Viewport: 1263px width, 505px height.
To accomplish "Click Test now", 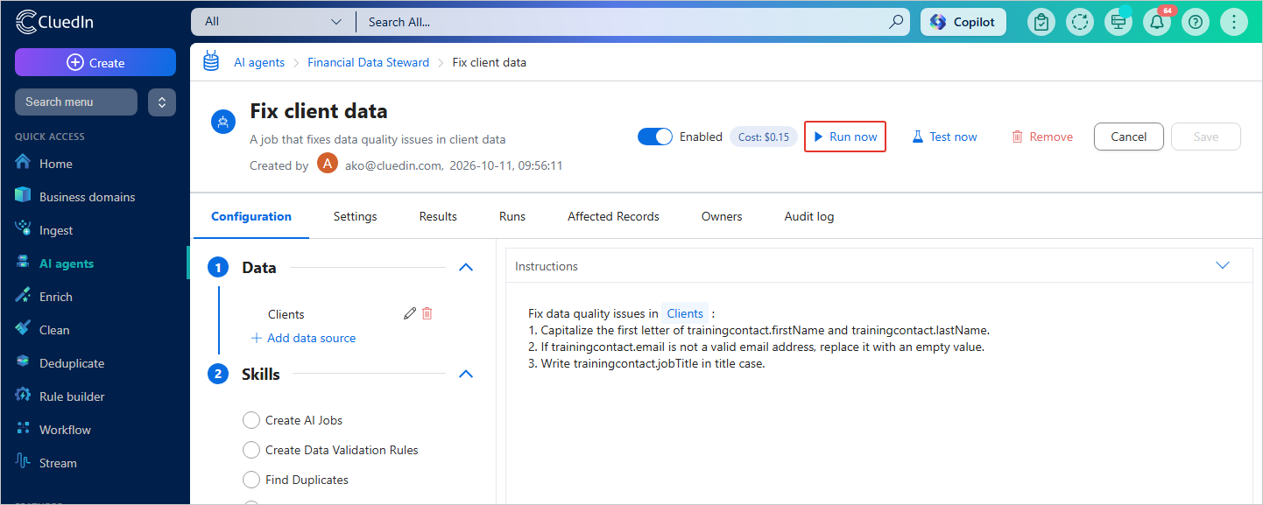I will pos(944,137).
